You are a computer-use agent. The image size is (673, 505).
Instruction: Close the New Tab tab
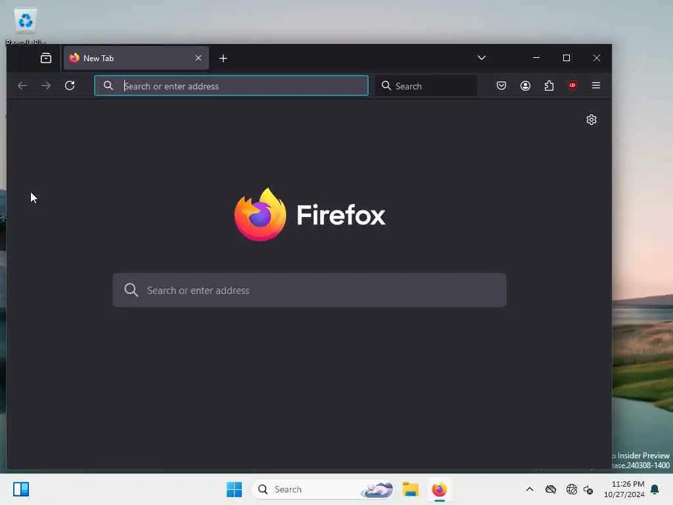click(198, 58)
